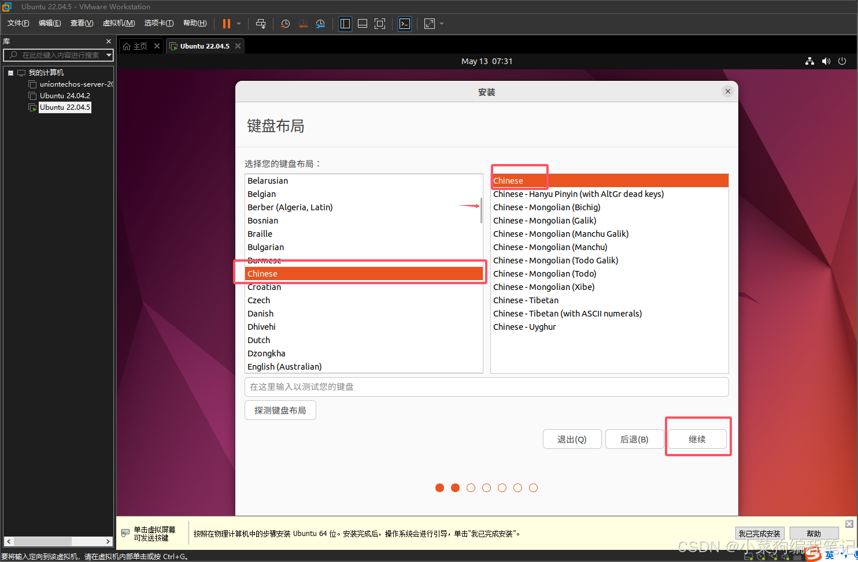Choose Chinese - Mongolian (Galik) variant
The width and height of the screenshot is (858, 562).
coord(609,221)
